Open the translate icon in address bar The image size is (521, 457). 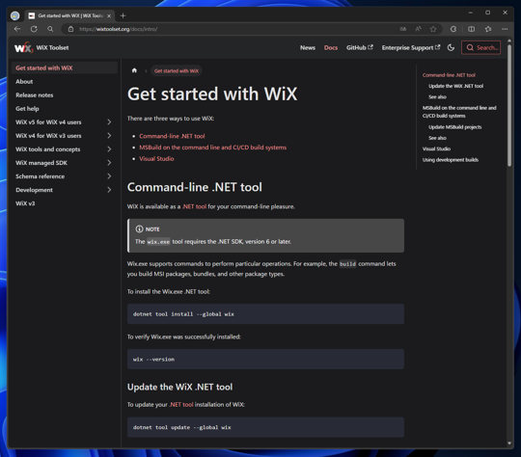tap(402, 29)
